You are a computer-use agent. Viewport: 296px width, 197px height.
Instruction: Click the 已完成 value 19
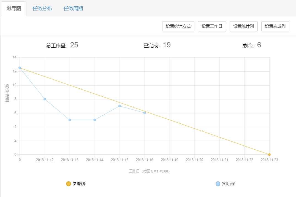click(x=167, y=45)
